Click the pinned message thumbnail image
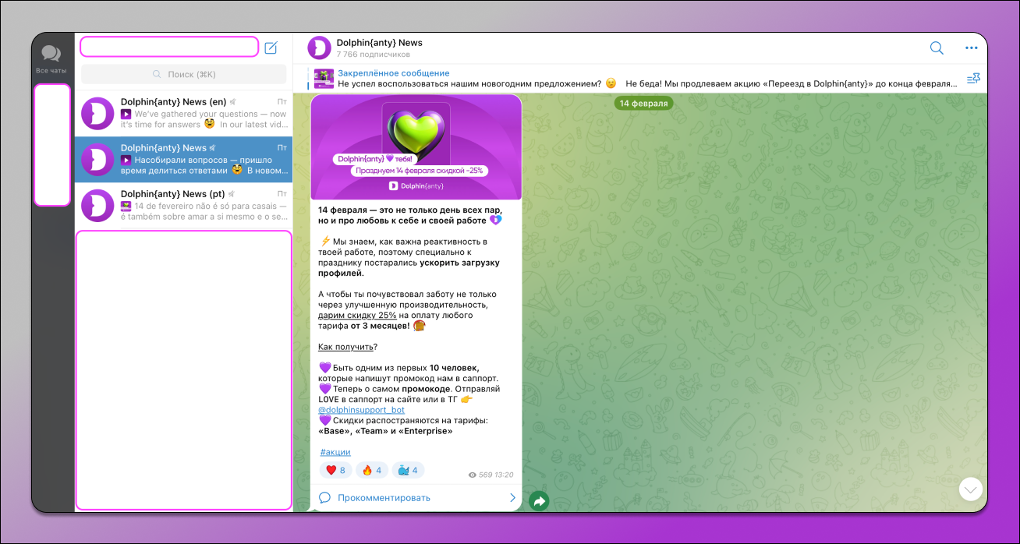The image size is (1020, 544). tap(324, 78)
